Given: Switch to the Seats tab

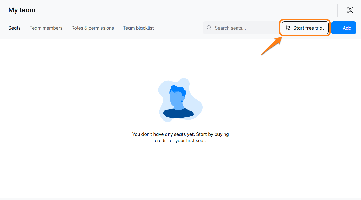Looking at the screenshot, I should [15, 28].
